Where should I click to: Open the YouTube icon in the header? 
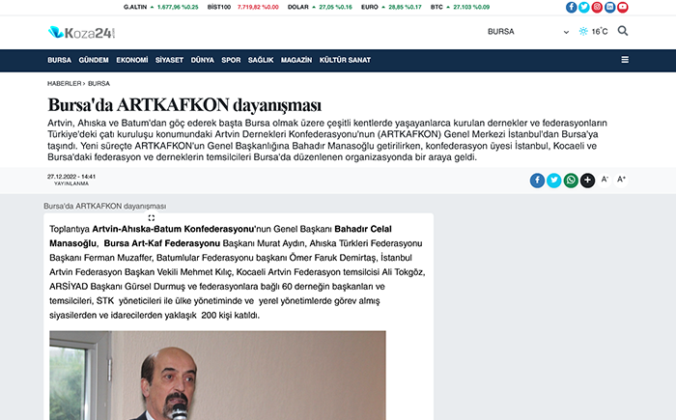pos(623,7)
